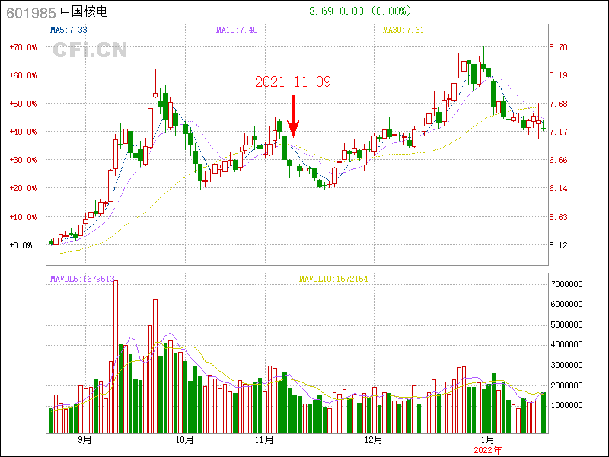Select the 9月 marker on time axis
The height and width of the screenshot is (457, 609).
point(84,439)
